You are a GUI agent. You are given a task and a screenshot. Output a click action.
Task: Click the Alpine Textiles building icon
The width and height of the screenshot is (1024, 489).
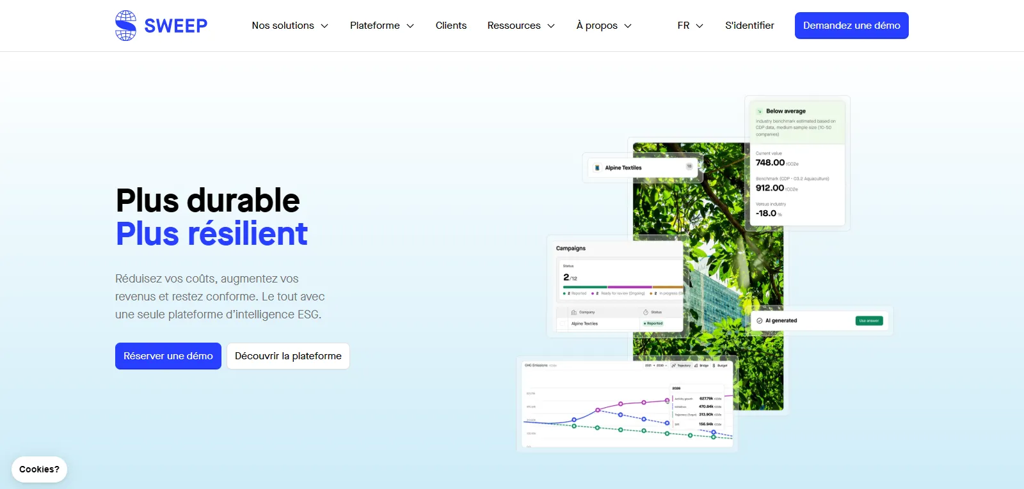pos(597,167)
